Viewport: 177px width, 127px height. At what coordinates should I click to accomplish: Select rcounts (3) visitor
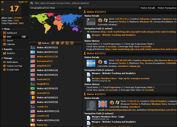[x=56, y=116]
